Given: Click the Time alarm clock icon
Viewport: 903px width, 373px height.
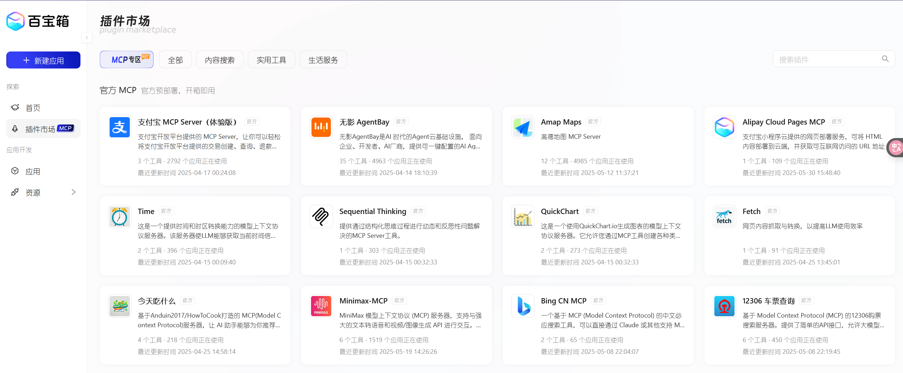Looking at the screenshot, I should (x=120, y=216).
